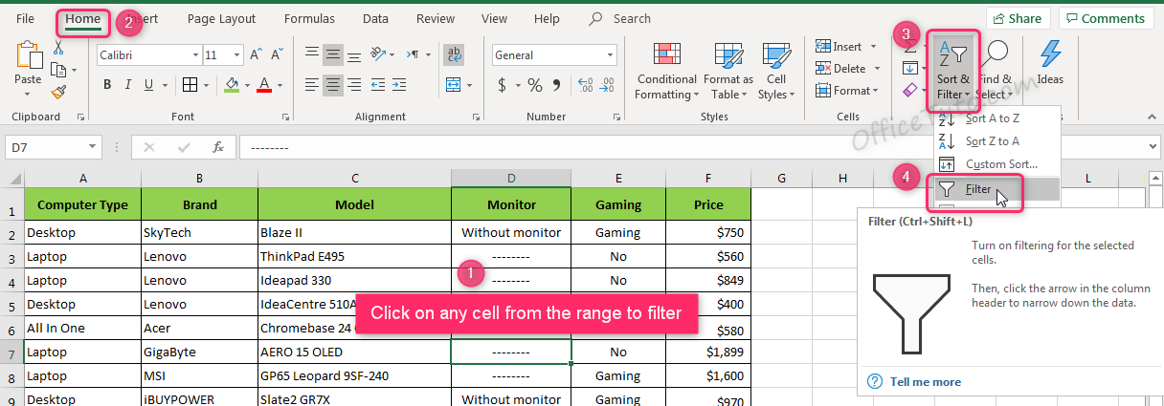This screenshot has width=1164, height=406.
Task: Copy selection using the Copy icon
Action: click(59, 70)
